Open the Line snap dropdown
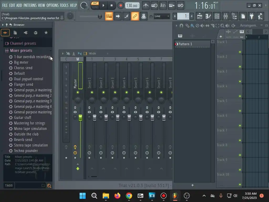This screenshot has height=202, width=269. click(x=162, y=16)
